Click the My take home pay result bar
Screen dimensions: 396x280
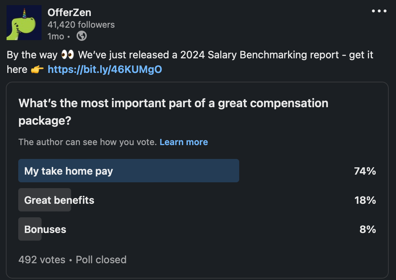[128, 171]
